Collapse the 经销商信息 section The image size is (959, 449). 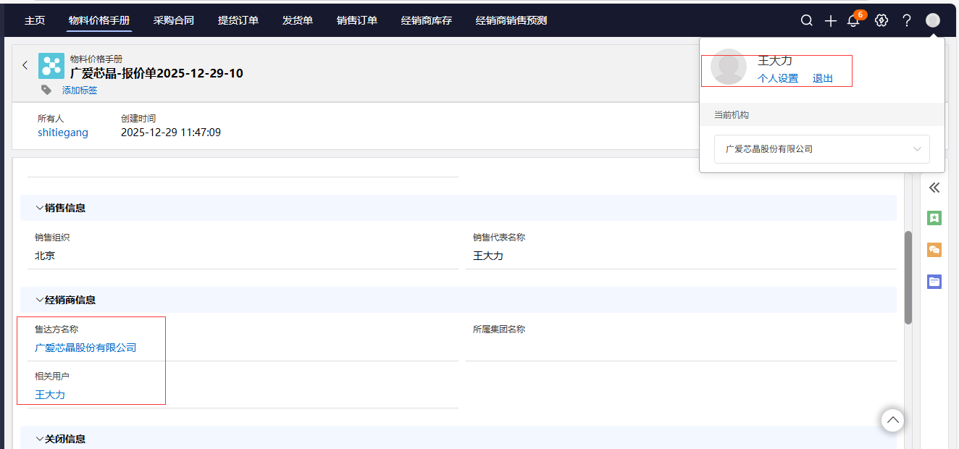pyautogui.click(x=40, y=300)
